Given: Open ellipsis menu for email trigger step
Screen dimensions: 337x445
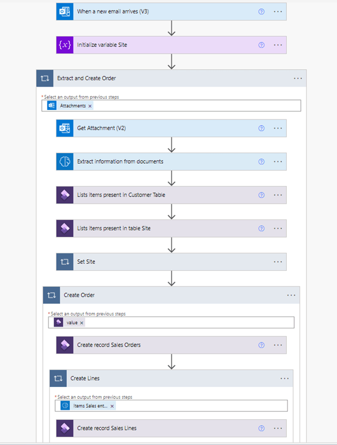Looking at the screenshot, I should (x=278, y=12).
